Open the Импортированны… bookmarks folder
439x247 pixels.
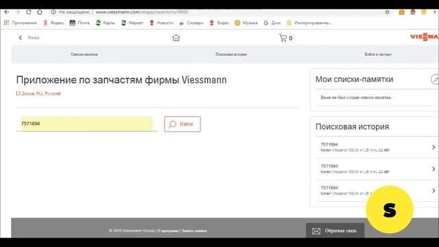click(x=309, y=23)
